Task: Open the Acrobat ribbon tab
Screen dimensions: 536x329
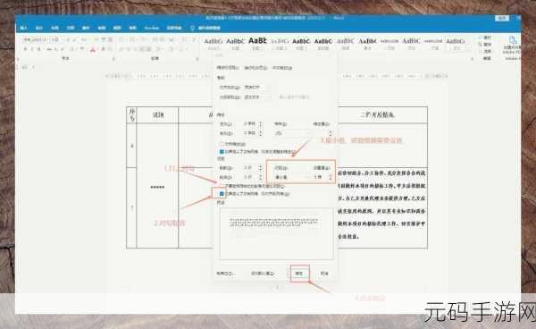Action: click(x=151, y=28)
